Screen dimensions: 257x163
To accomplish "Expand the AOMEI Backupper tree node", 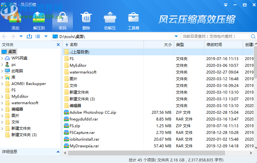I will 2,84.
